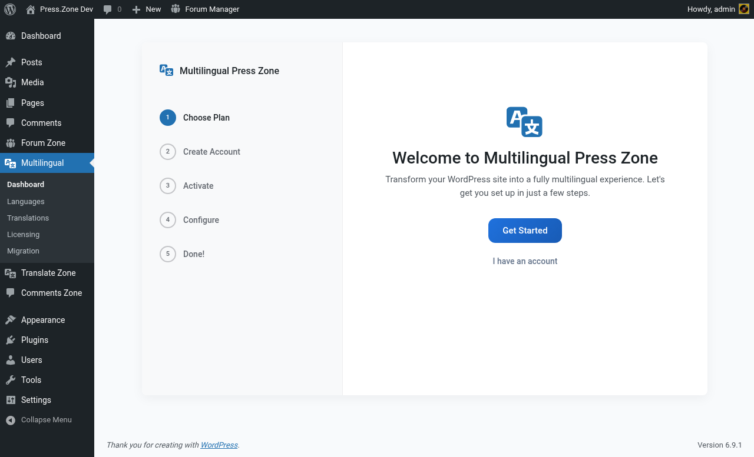Click the Get Started button
The height and width of the screenshot is (457, 754).
pyautogui.click(x=525, y=231)
